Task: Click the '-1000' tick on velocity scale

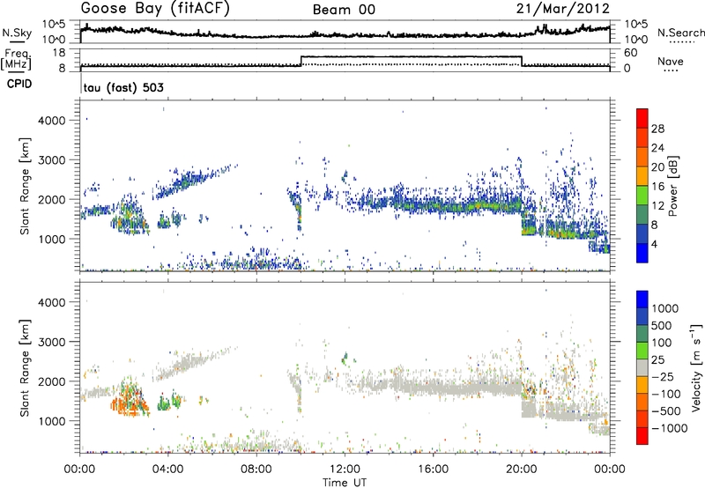Action: click(x=669, y=428)
